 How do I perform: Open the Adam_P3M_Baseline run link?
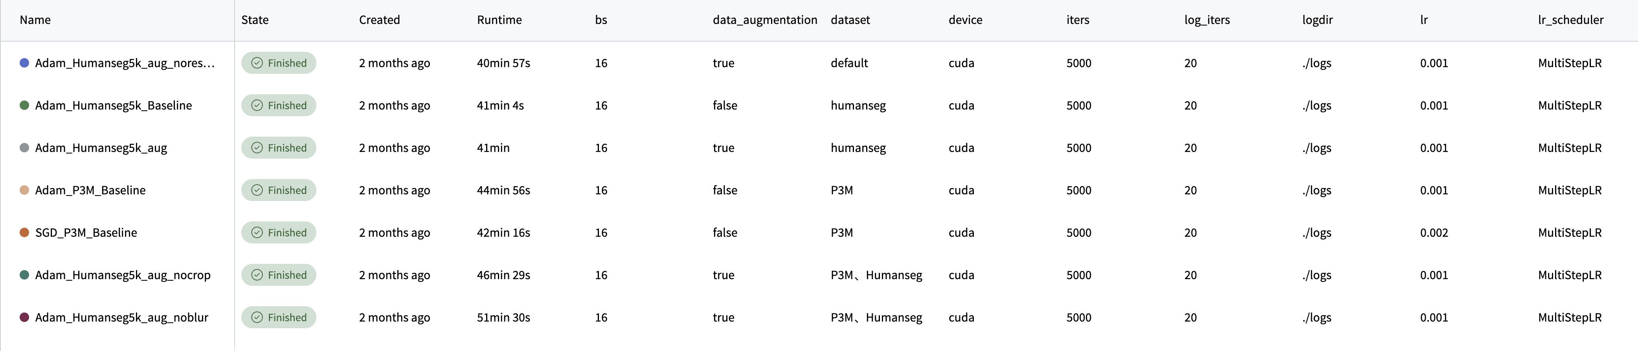(x=90, y=190)
